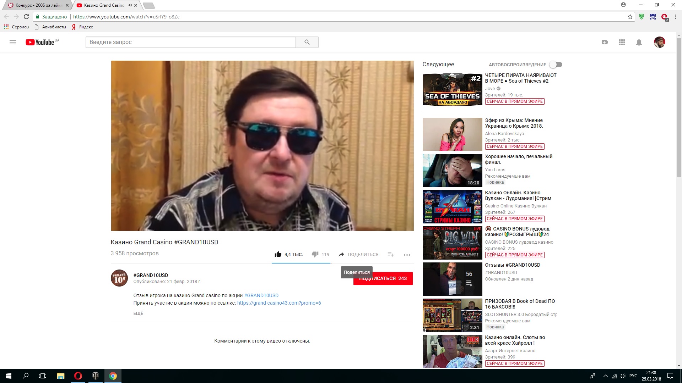Viewport: 682px width, 383px height.
Task: Go back in browser history
Action: [x=6, y=17]
